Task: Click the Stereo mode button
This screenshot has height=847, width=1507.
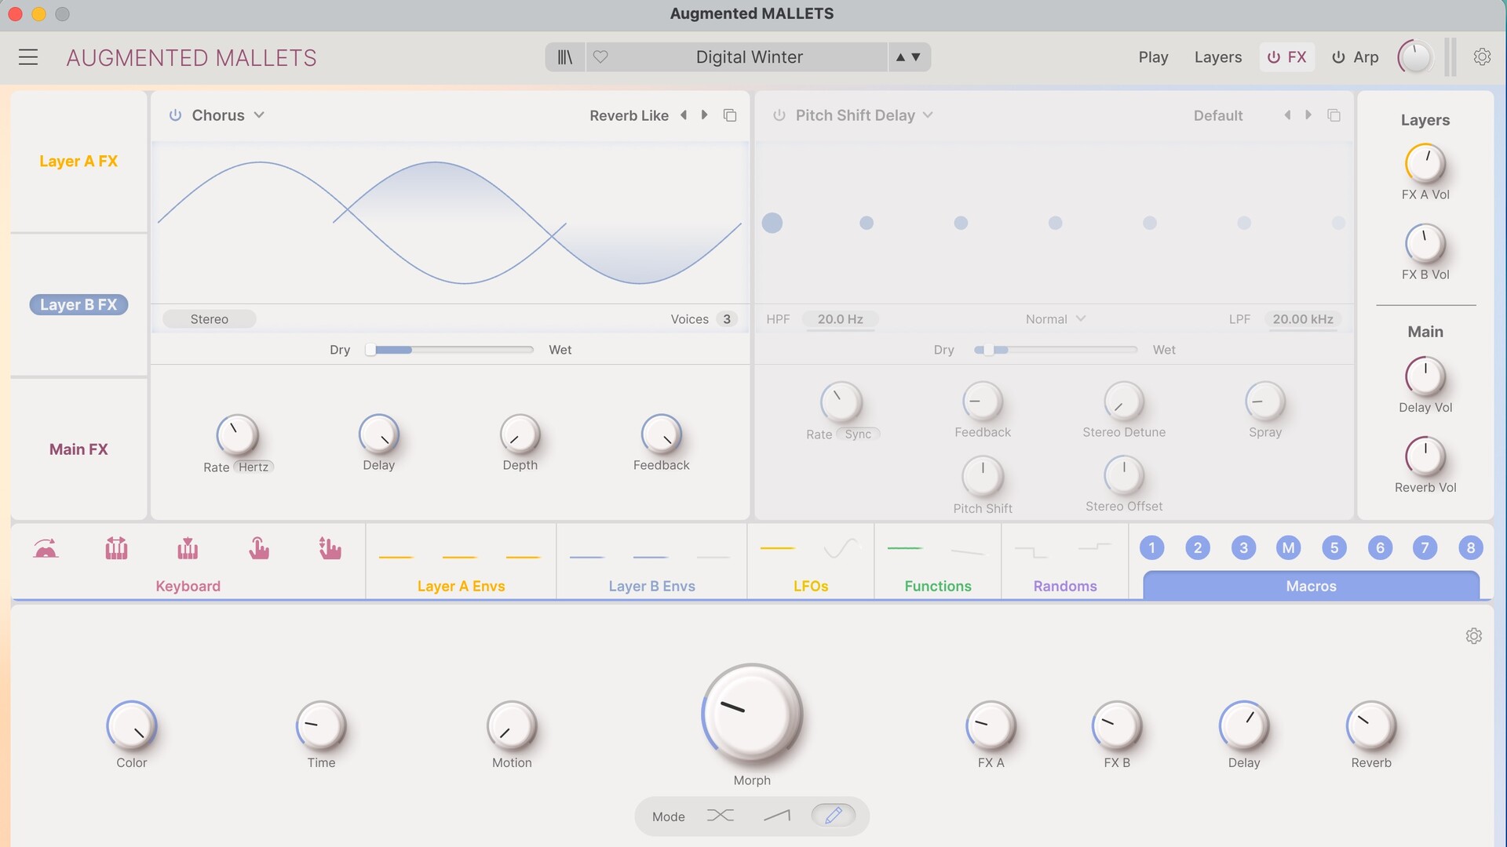Action: (x=209, y=319)
